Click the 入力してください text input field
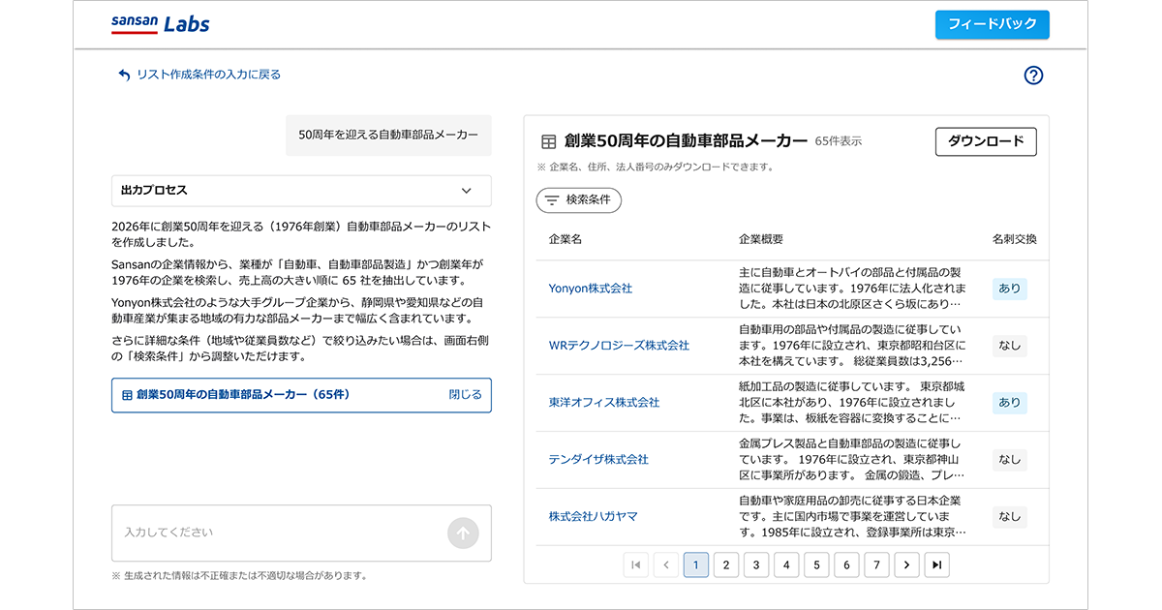Image resolution: width=1162 pixels, height=610 pixels. tap(301, 533)
